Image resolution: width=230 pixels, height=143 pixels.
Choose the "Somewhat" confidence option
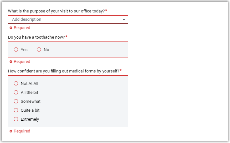(16, 101)
